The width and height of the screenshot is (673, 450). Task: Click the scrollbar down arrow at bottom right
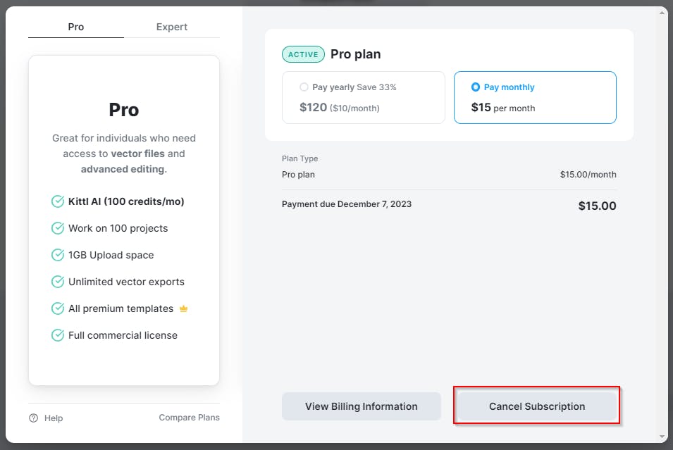[x=662, y=437]
